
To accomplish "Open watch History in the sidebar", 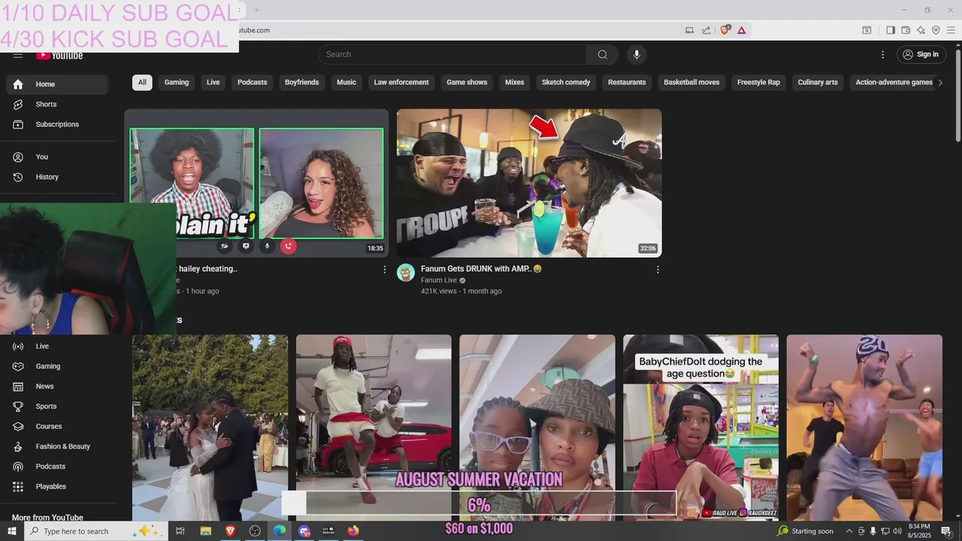I will pos(56,177).
